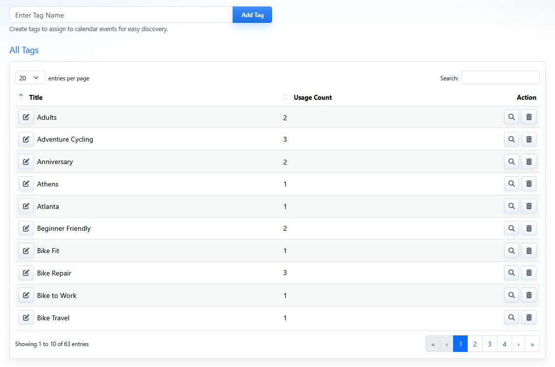
Task: Delete the Bike to Work tag
Action: click(x=529, y=295)
